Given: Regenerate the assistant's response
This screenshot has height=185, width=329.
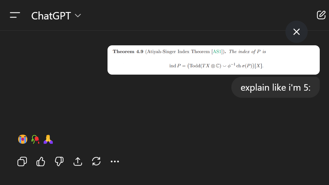Looking at the screenshot, I should tap(96, 161).
